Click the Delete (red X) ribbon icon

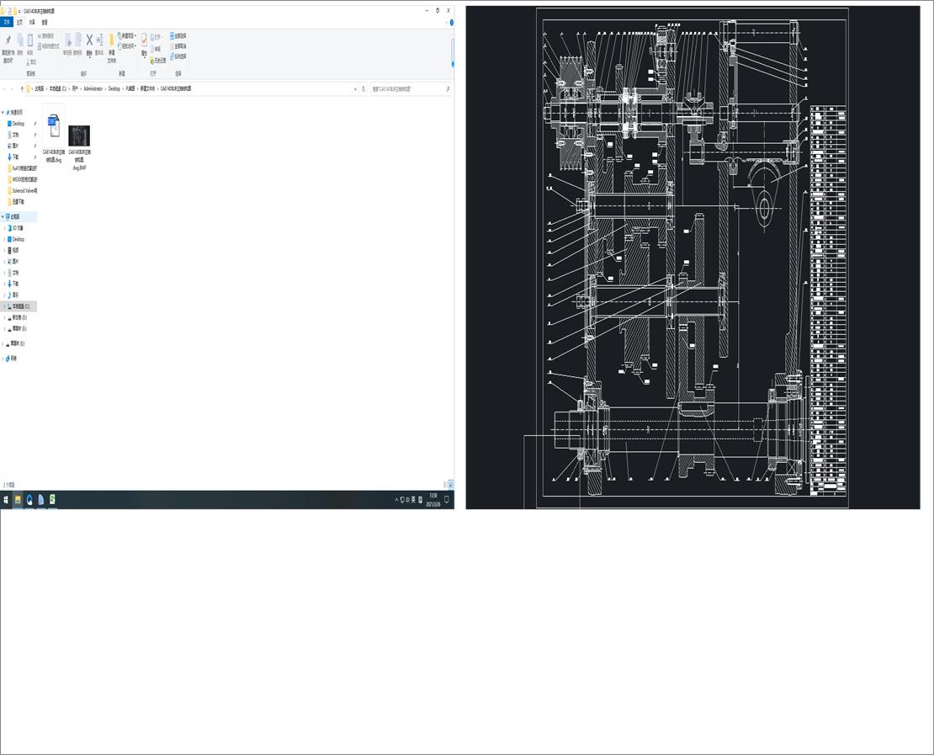click(x=88, y=40)
